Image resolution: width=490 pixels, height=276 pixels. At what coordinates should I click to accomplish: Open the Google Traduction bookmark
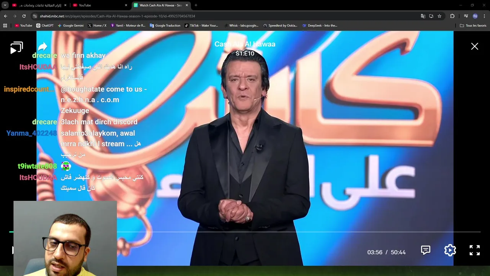click(165, 26)
